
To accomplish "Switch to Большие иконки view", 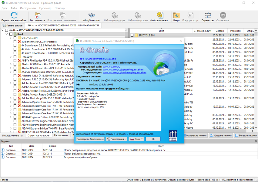I will [246, 135].
